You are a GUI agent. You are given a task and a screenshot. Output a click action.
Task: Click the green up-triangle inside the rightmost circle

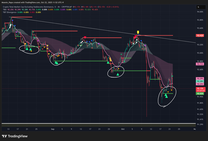(x=166, y=96)
